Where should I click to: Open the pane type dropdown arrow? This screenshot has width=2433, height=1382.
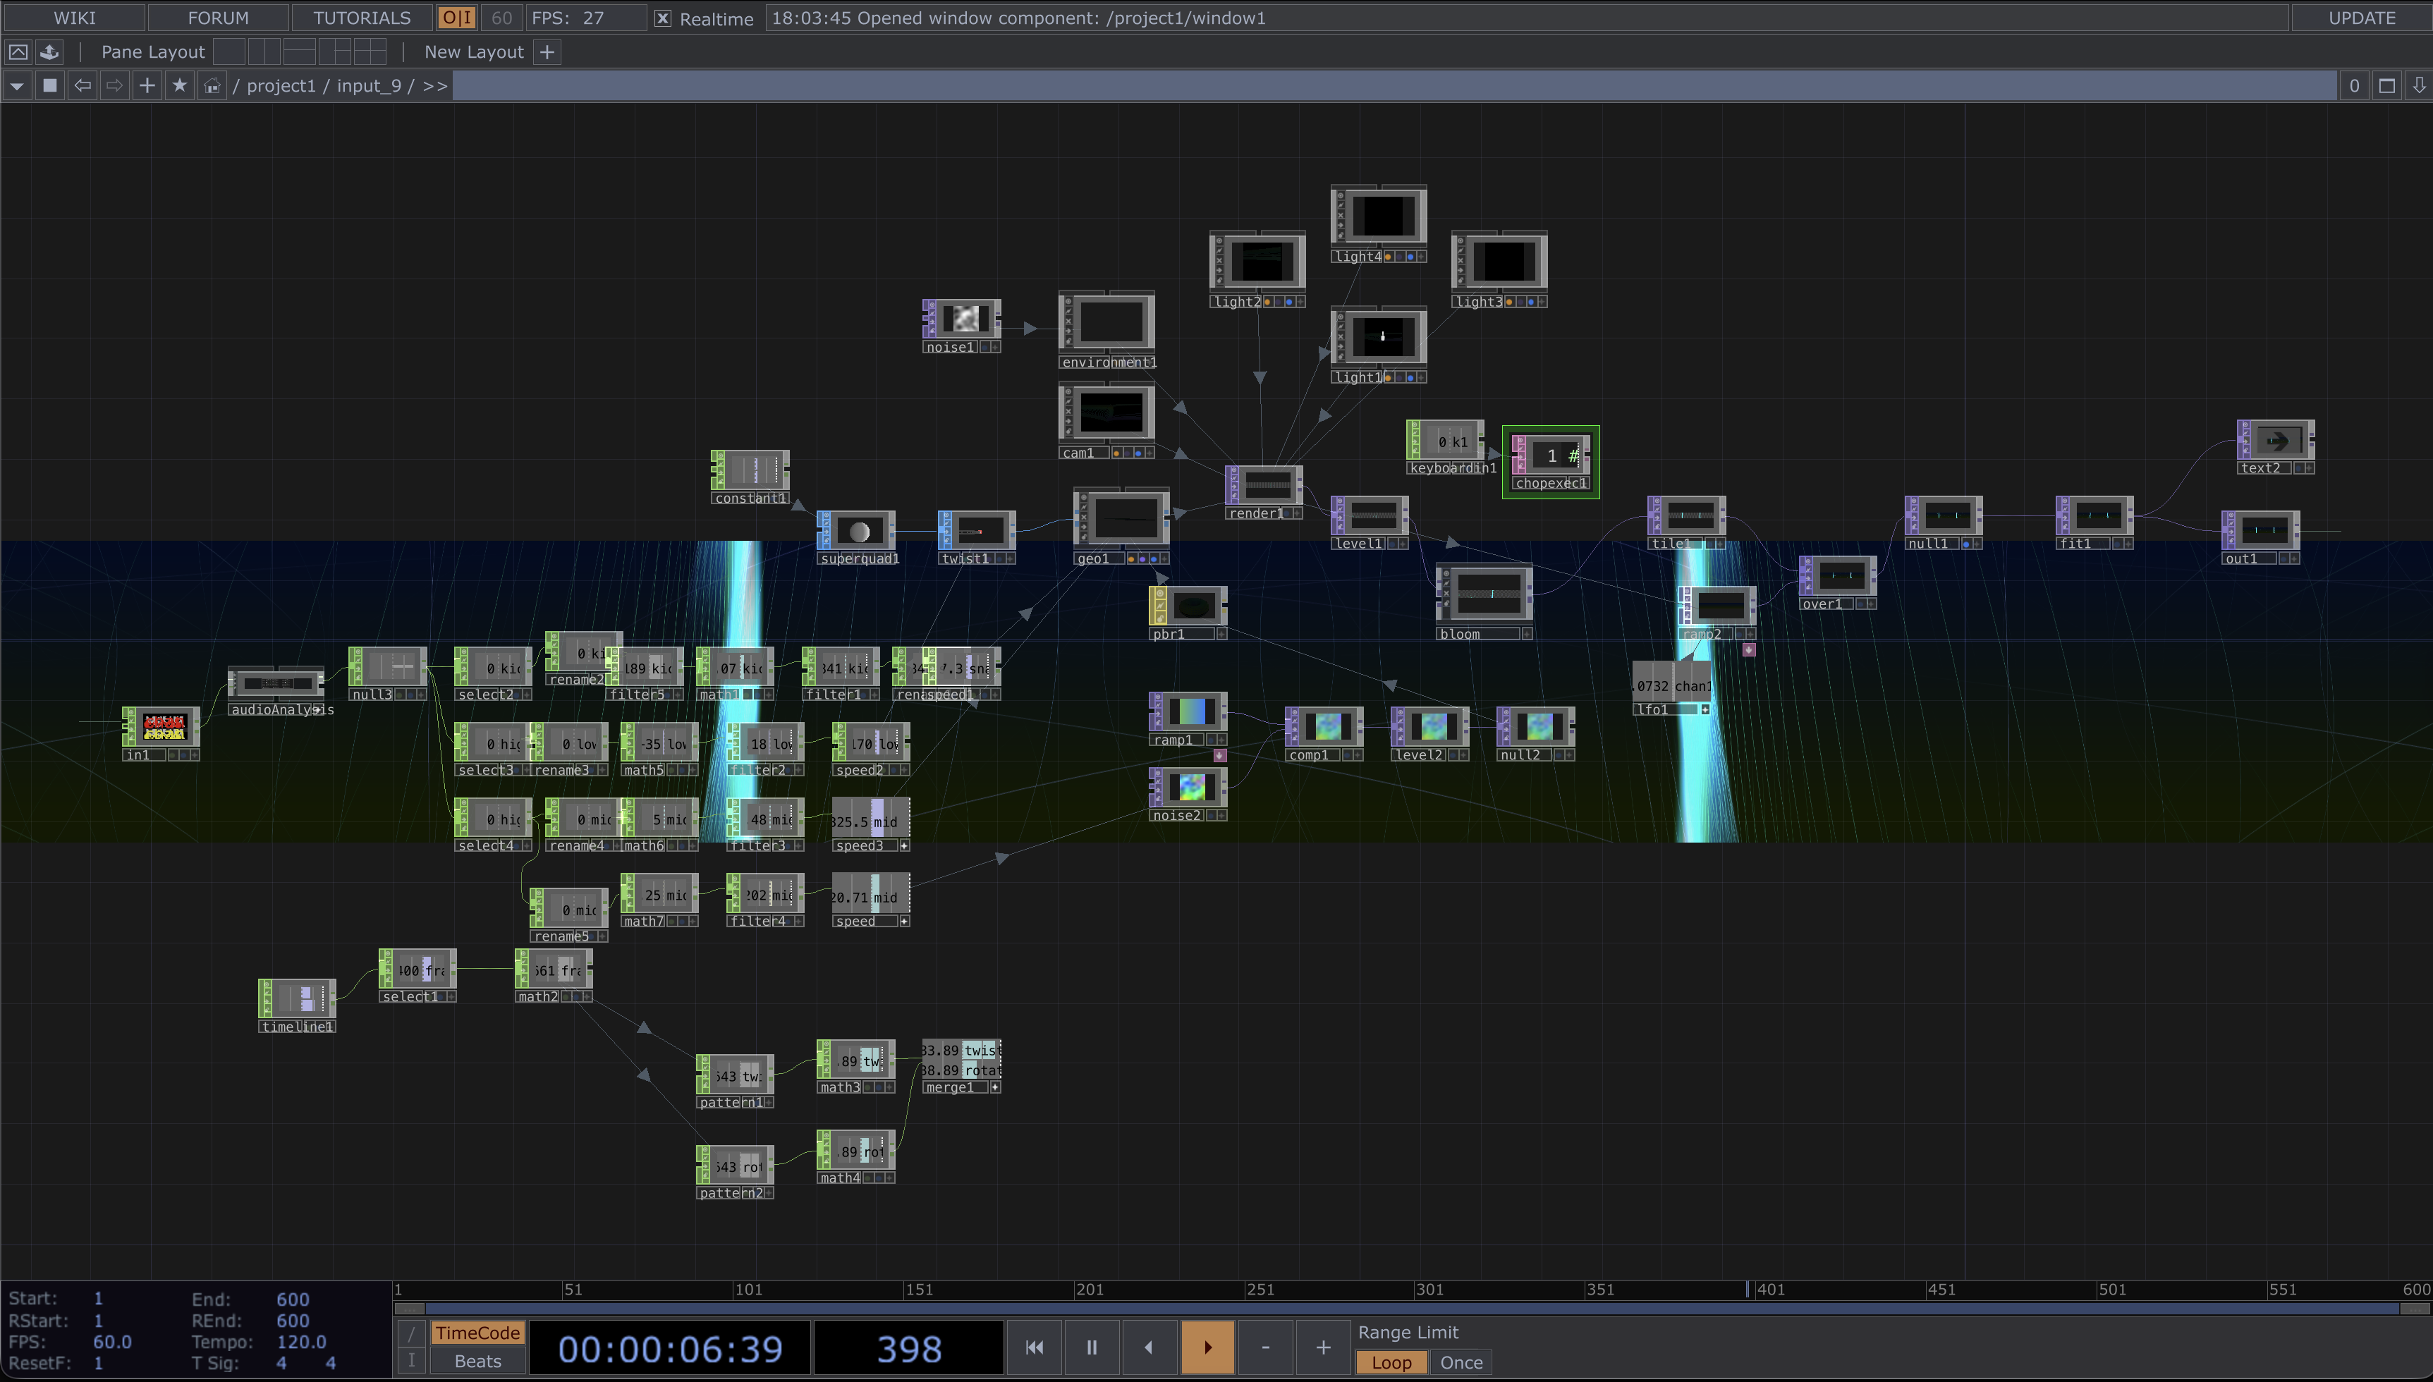click(17, 85)
